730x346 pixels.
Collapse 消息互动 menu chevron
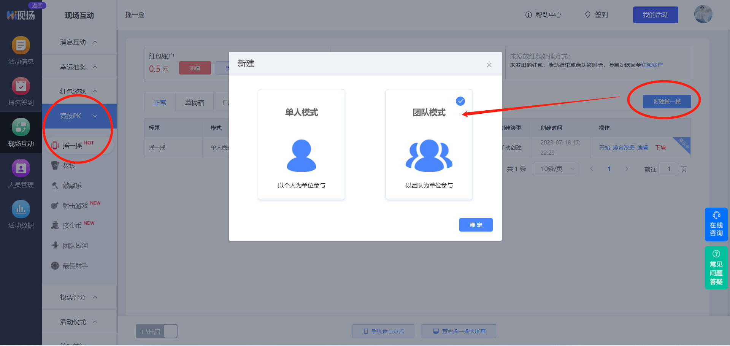click(95, 42)
